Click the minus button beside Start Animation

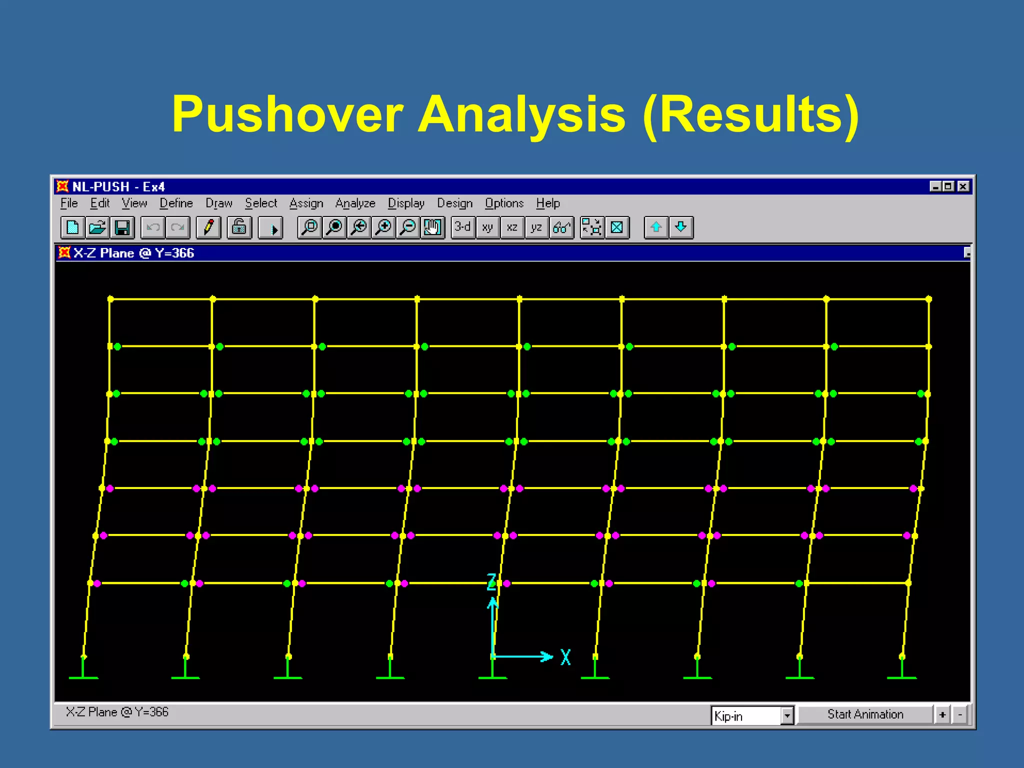[960, 714]
